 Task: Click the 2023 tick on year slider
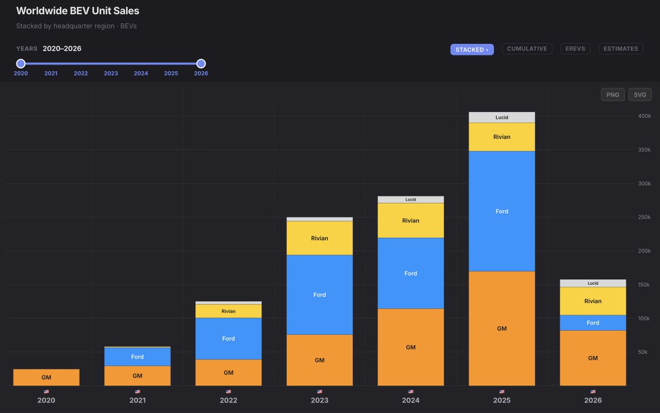tap(111, 73)
